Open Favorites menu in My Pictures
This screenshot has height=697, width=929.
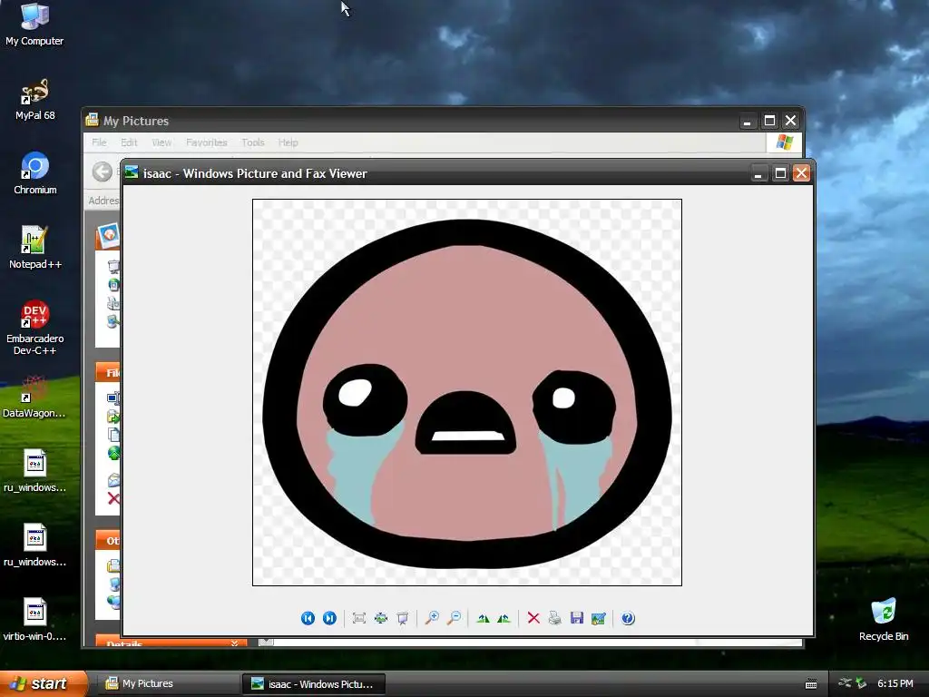(x=206, y=142)
